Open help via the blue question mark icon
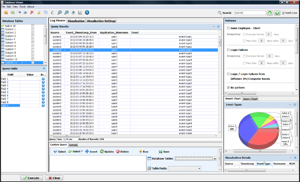This screenshot has width=300, height=182. coord(87,12)
